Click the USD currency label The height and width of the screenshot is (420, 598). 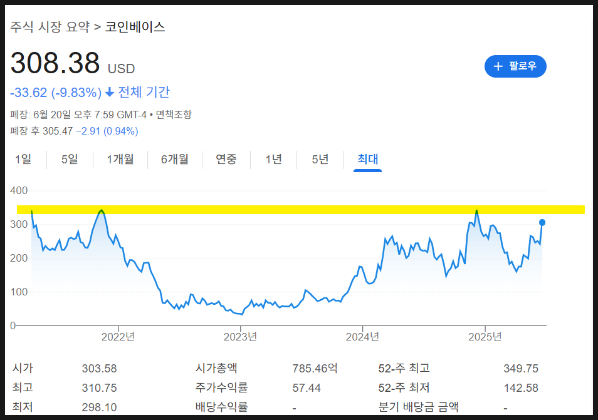(x=121, y=69)
